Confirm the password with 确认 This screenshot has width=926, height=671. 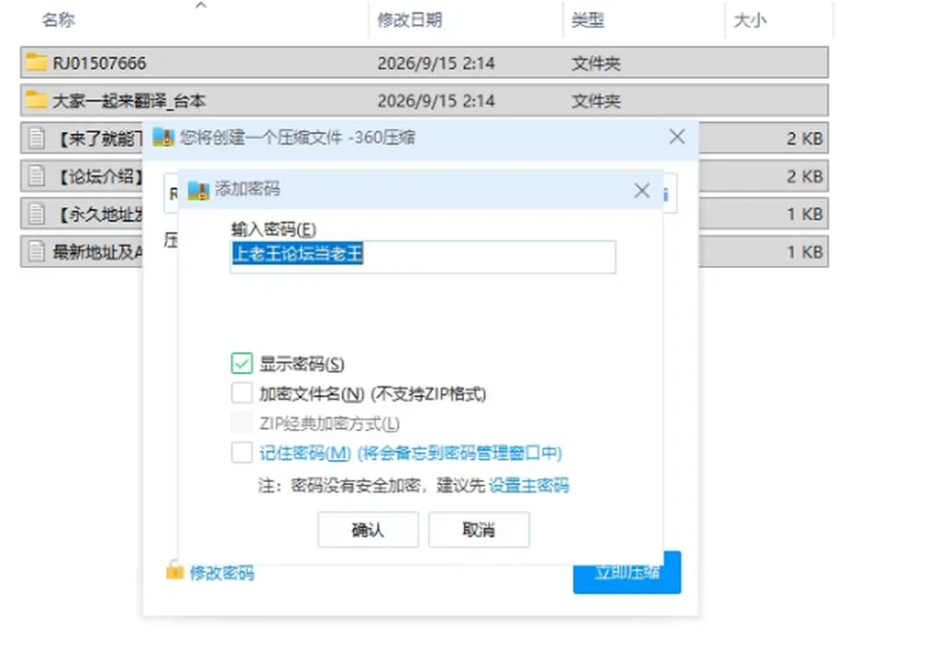(x=368, y=530)
